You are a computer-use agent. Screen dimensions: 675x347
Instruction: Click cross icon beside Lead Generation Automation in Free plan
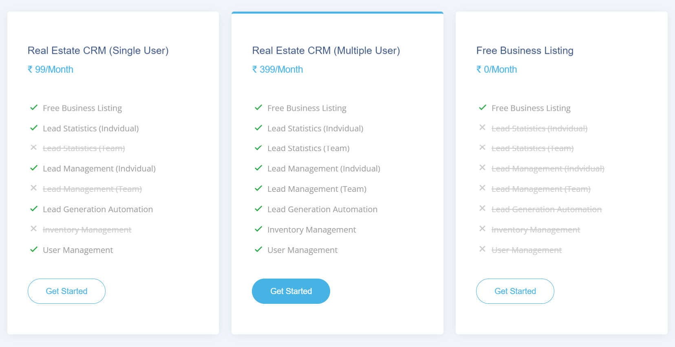(x=483, y=208)
